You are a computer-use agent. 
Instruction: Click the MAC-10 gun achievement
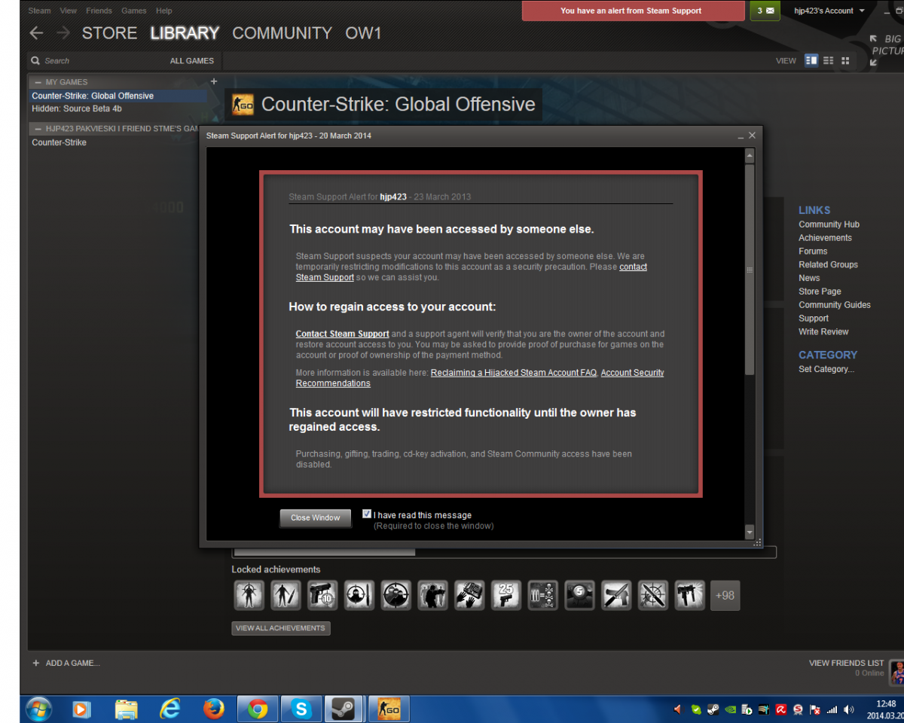pos(690,595)
